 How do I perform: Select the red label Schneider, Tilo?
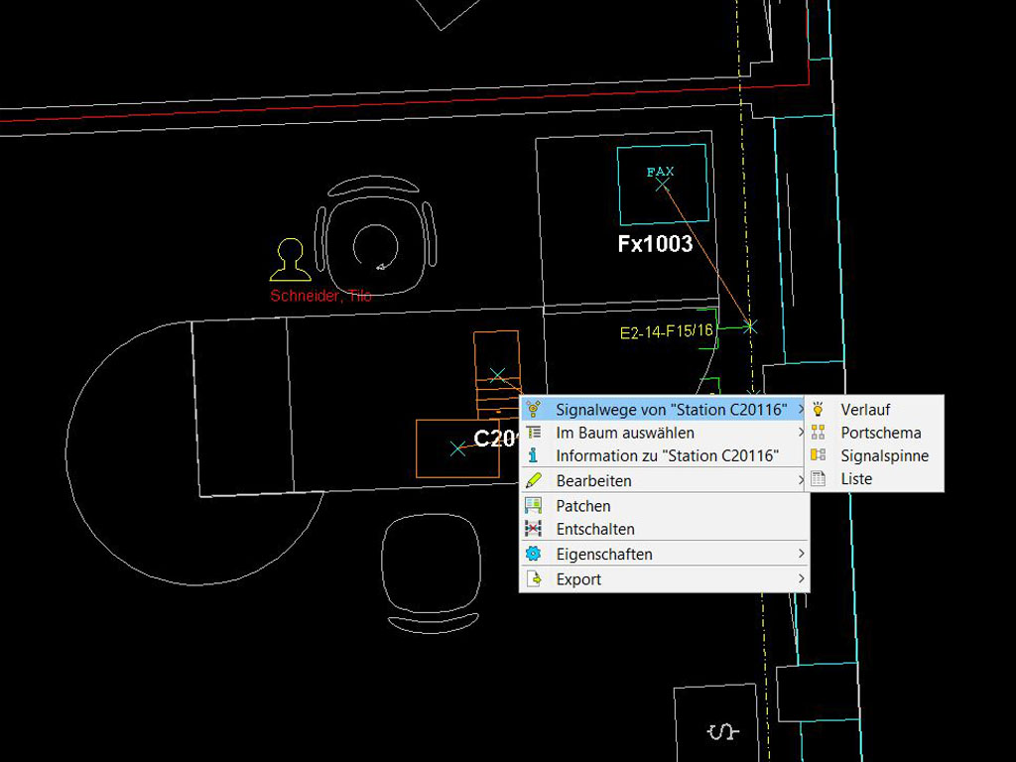(320, 296)
